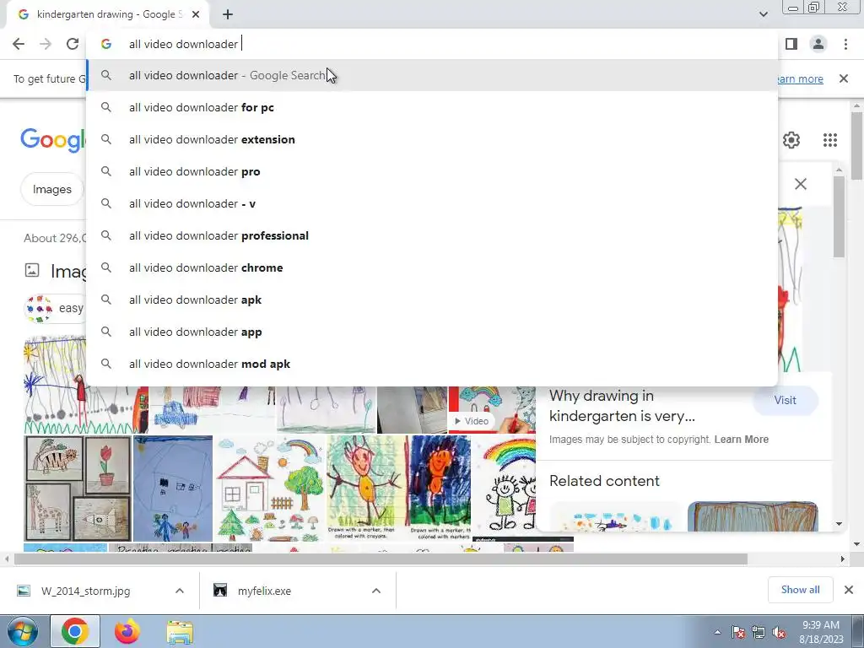The height and width of the screenshot is (648, 864).
Task: Open the downloaded W_2014_storm.jpg file
Action: 85,591
